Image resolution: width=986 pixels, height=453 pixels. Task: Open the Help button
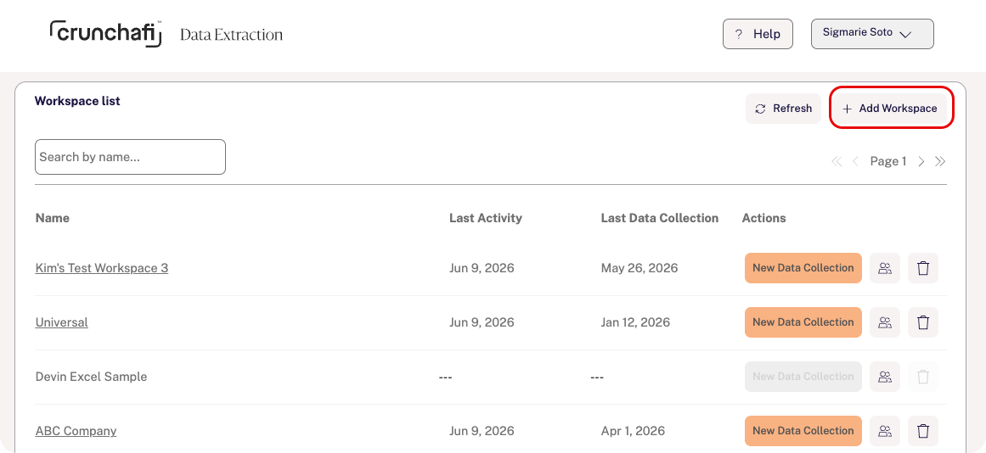758,34
